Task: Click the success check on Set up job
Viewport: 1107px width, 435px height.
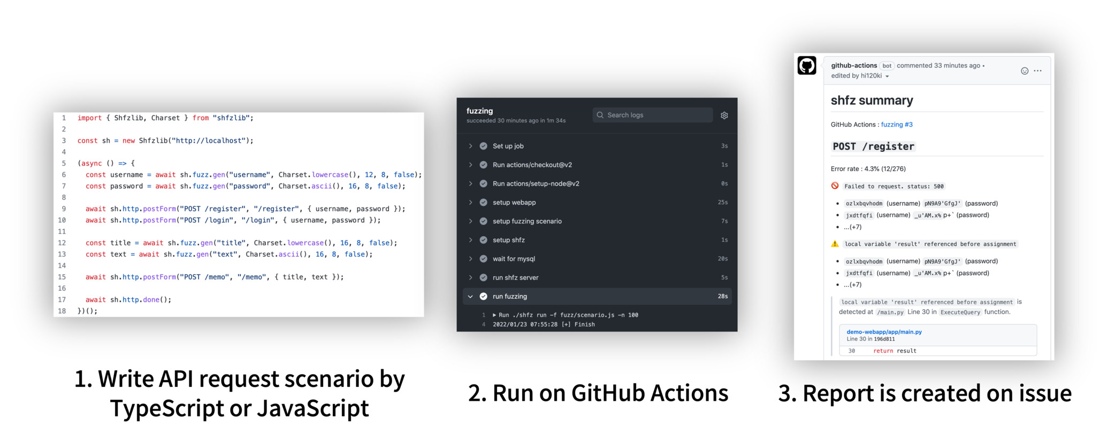Action: tap(483, 146)
